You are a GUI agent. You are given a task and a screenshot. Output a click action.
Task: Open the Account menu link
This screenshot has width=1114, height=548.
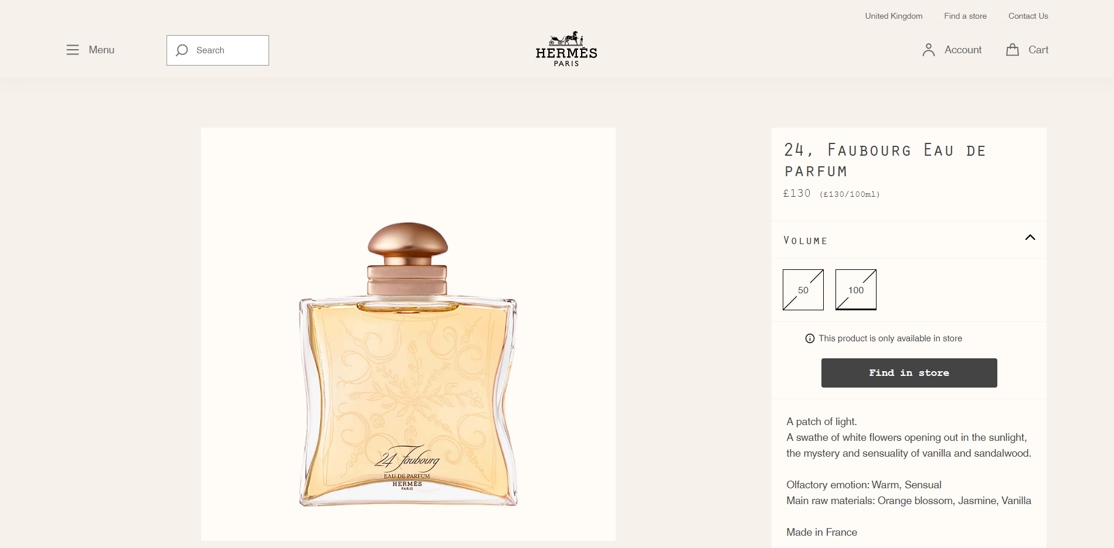[963, 50]
